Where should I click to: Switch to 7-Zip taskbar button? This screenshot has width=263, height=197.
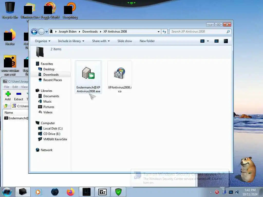point(102,192)
